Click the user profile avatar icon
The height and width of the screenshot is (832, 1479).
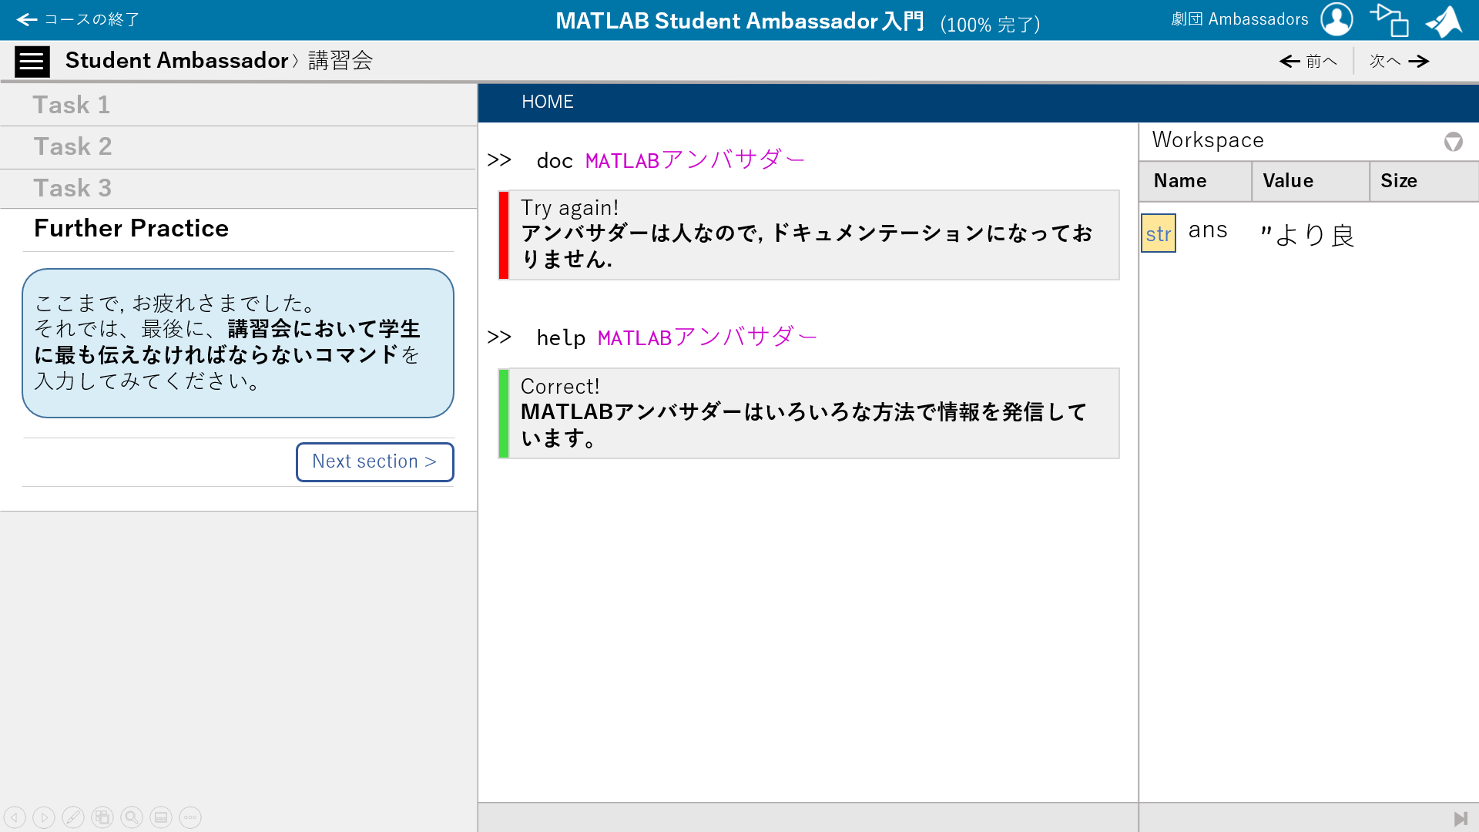click(x=1336, y=19)
